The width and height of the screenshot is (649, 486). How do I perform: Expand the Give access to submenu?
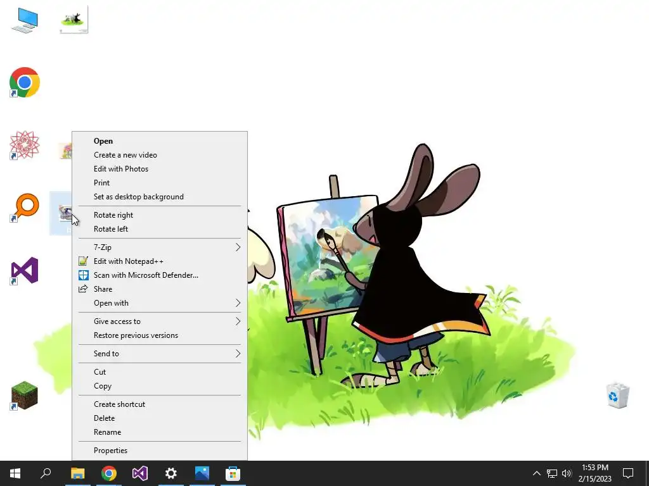click(x=159, y=321)
